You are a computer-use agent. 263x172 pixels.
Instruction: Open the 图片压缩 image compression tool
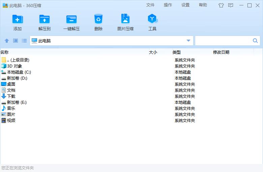[125, 19]
